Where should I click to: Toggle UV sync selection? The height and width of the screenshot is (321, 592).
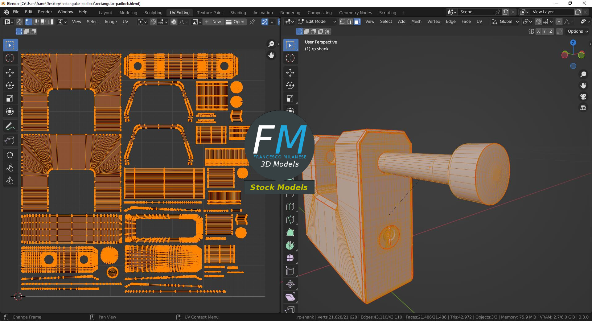(19, 22)
